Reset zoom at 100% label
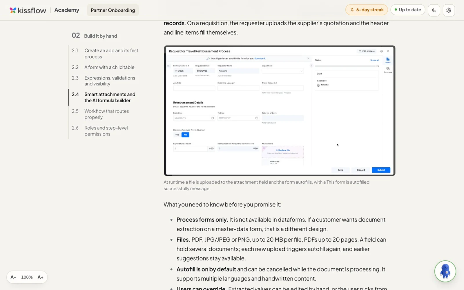464x290 pixels. coord(27,277)
